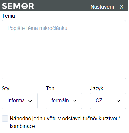
Task: Select the CZ value text in Jazyk
Action: point(99,100)
